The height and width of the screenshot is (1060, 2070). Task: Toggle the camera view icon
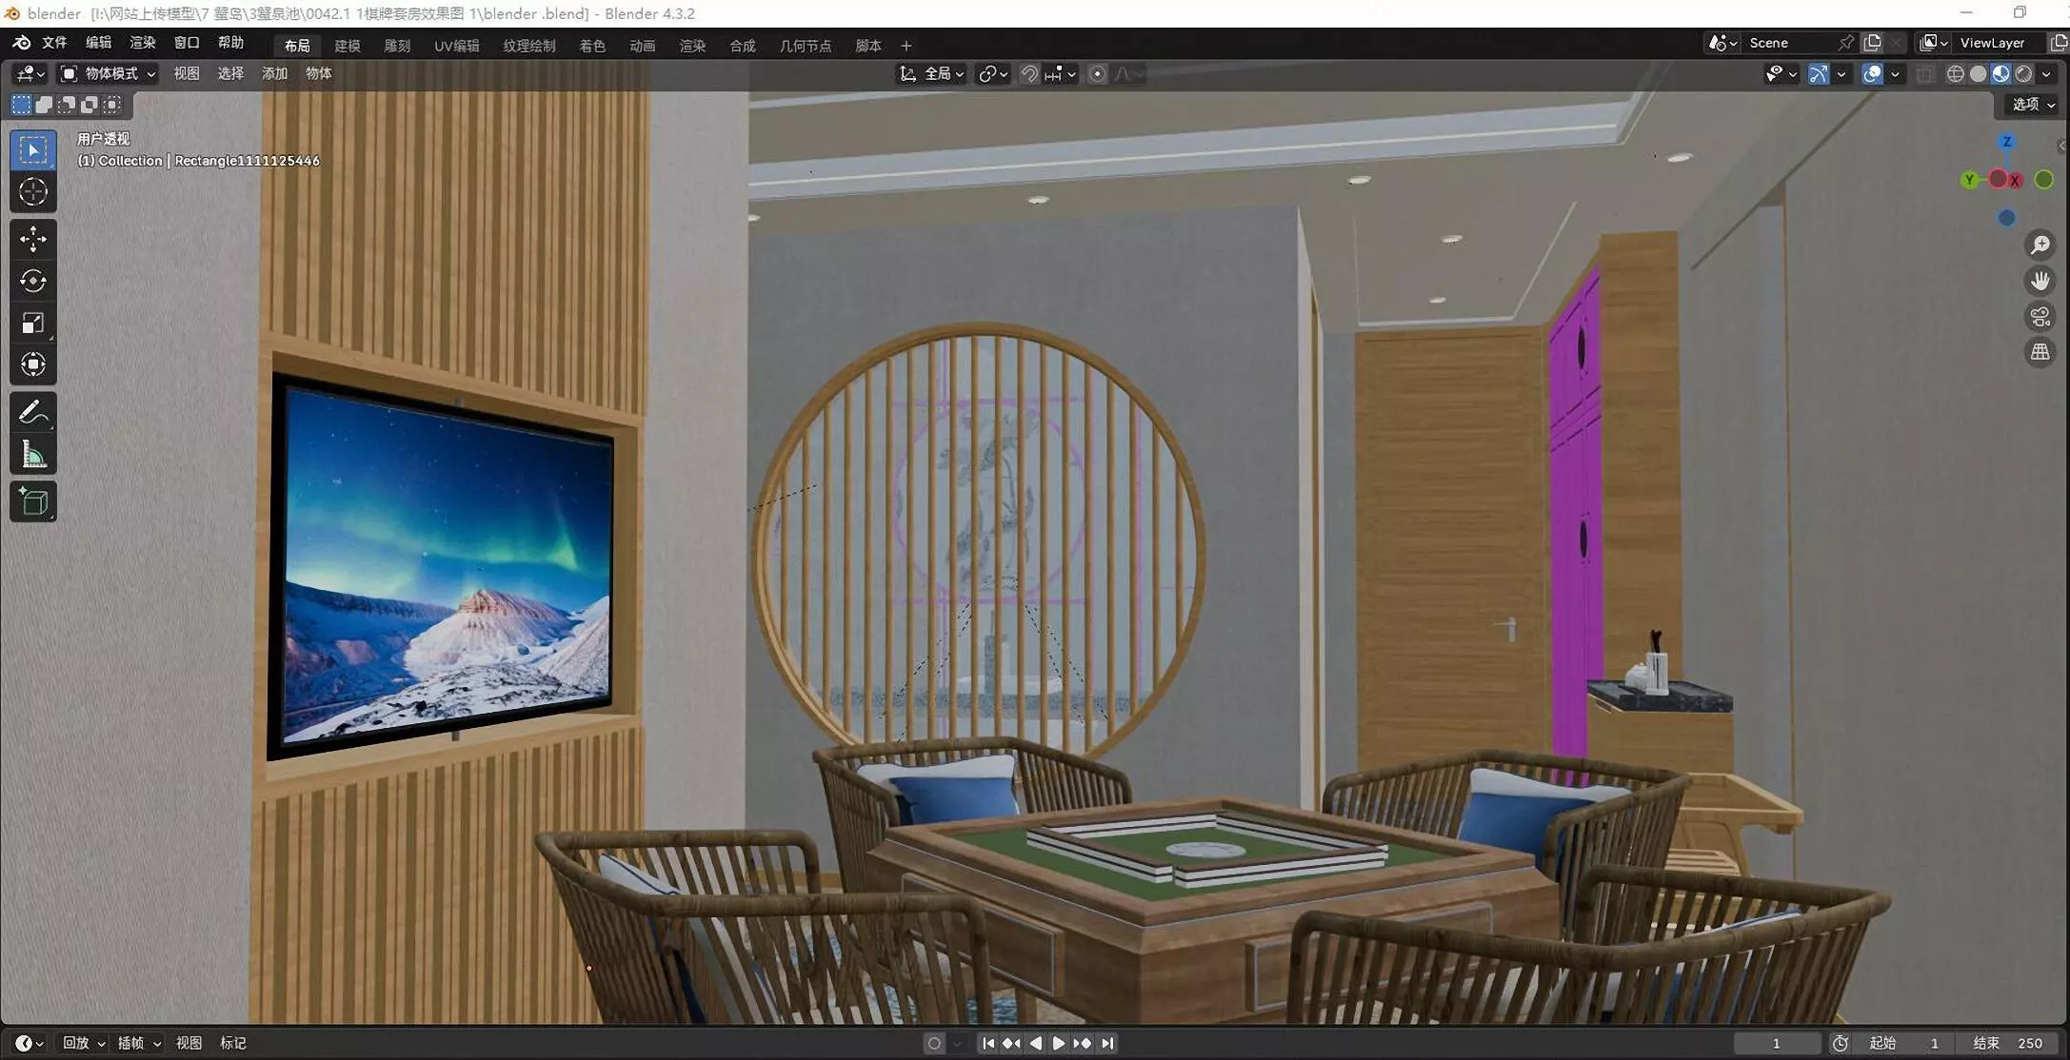(2040, 317)
